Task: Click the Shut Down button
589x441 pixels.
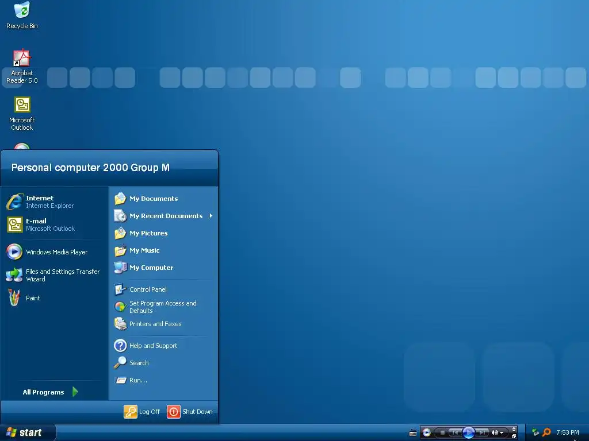Action: point(190,412)
